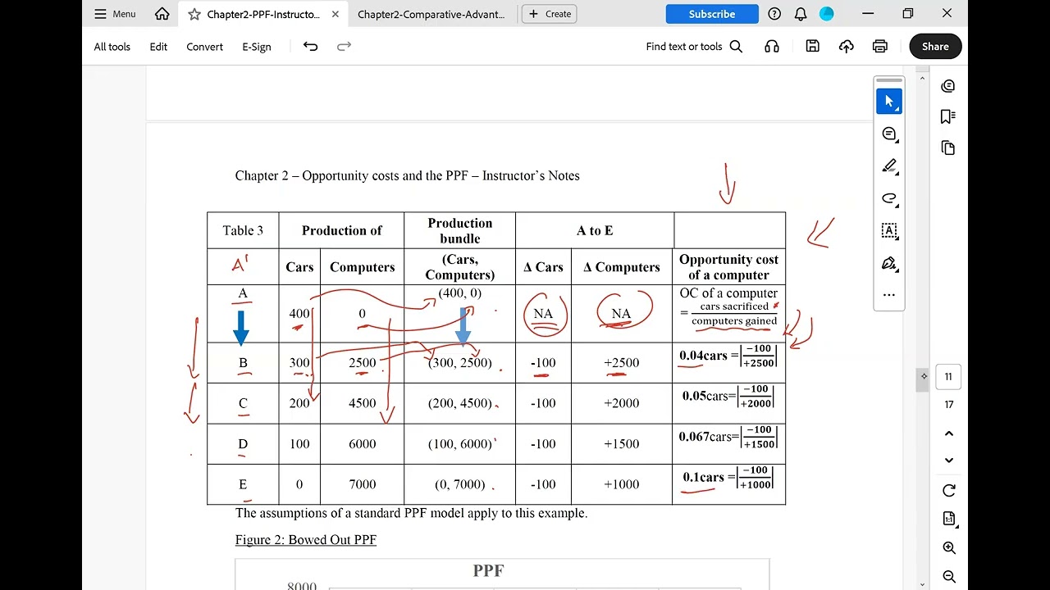Go to the Home icon
This screenshot has height=590, width=1050.
(x=162, y=14)
